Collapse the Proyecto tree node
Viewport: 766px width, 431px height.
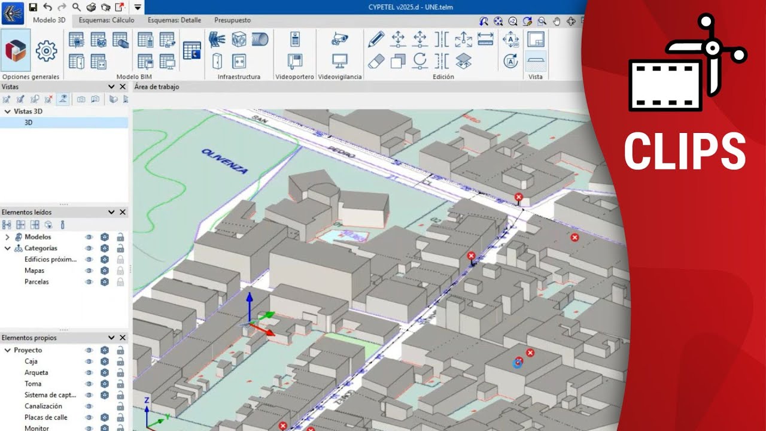coord(7,350)
